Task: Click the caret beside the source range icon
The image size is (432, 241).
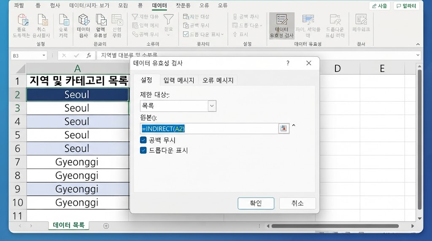Action: point(294,126)
